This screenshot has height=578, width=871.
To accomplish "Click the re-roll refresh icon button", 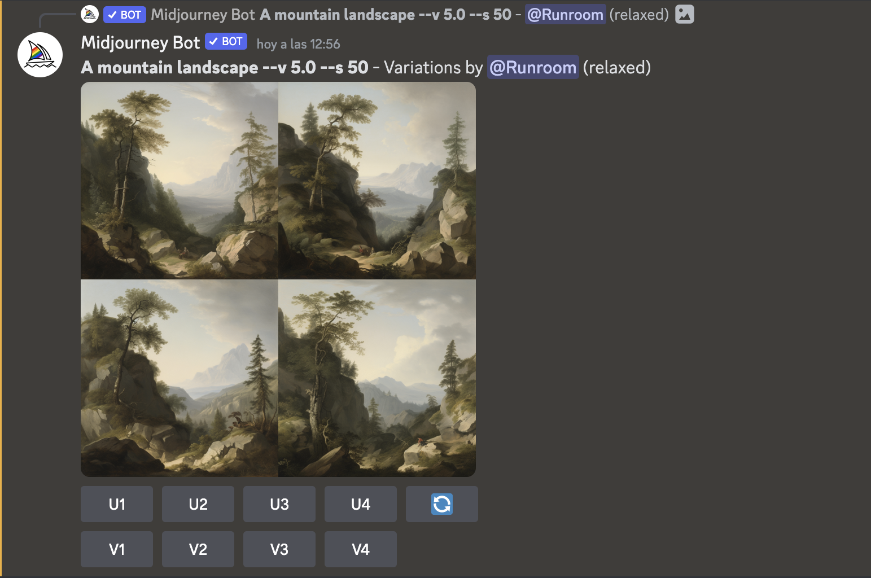I will tap(441, 504).
